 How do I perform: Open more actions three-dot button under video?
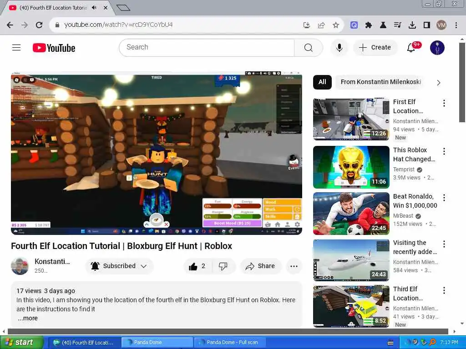(x=294, y=266)
